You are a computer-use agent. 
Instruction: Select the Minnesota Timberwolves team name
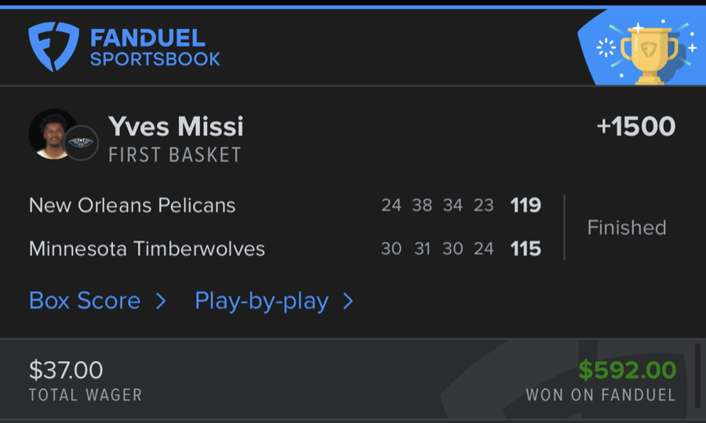pos(147,249)
